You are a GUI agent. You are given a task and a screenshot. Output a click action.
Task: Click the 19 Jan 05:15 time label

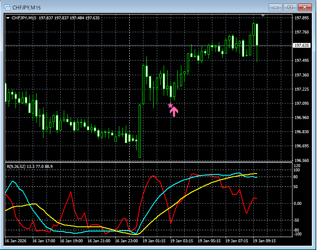(x=209, y=241)
